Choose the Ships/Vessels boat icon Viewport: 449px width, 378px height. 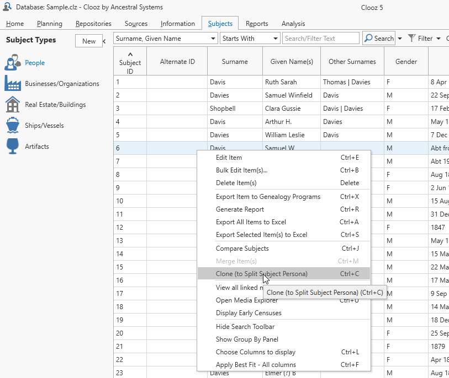13,126
